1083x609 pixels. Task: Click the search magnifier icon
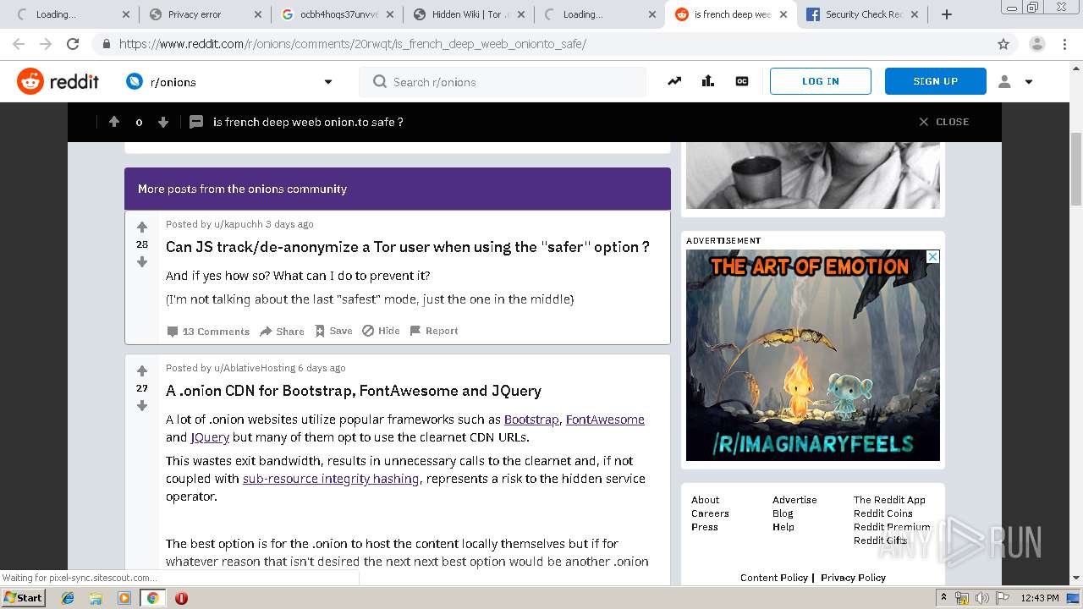[x=379, y=82]
